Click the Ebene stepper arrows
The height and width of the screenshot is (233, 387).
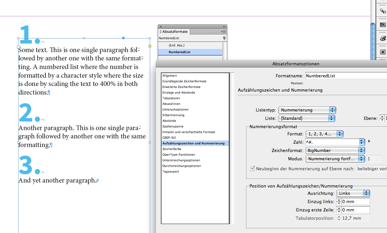(382, 118)
